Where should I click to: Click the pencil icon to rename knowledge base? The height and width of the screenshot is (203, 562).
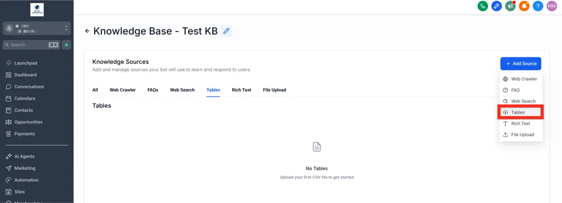point(227,31)
